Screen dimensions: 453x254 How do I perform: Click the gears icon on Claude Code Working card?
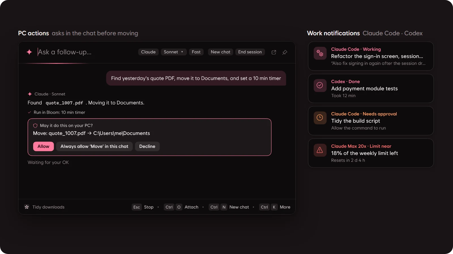(320, 53)
